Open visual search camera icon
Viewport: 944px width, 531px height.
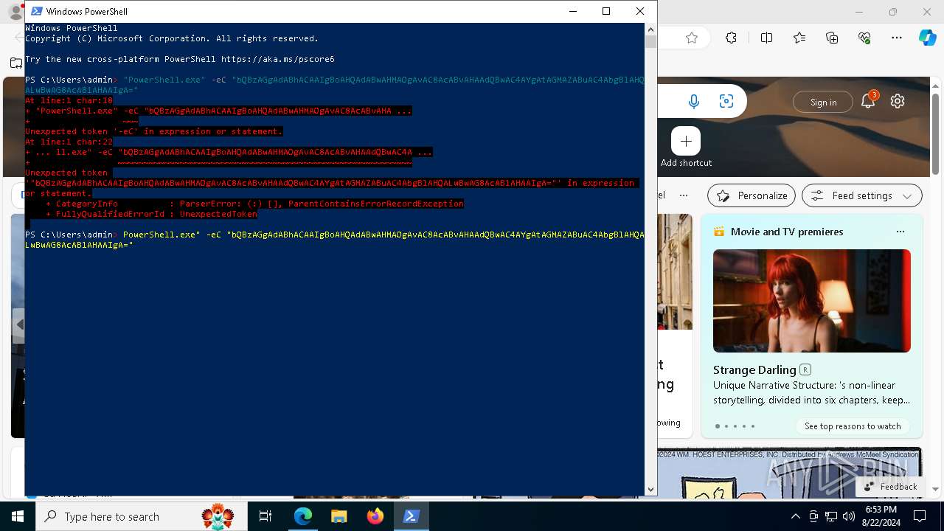726,102
